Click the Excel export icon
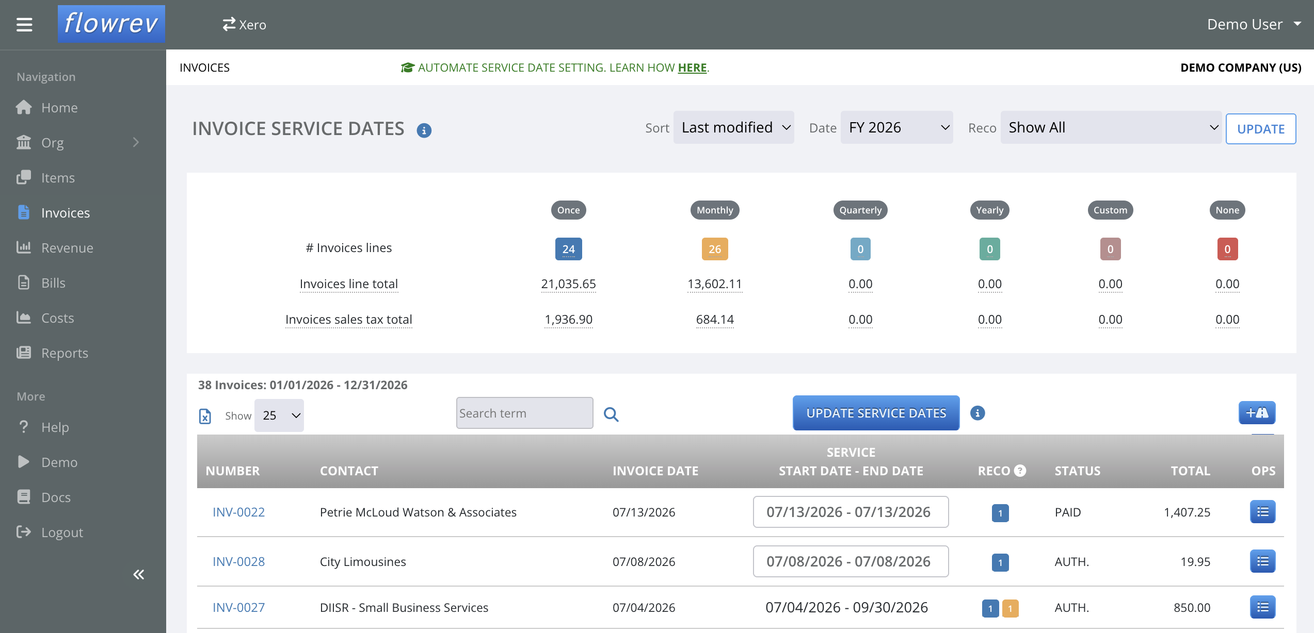This screenshot has height=633, width=1314. tap(205, 415)
